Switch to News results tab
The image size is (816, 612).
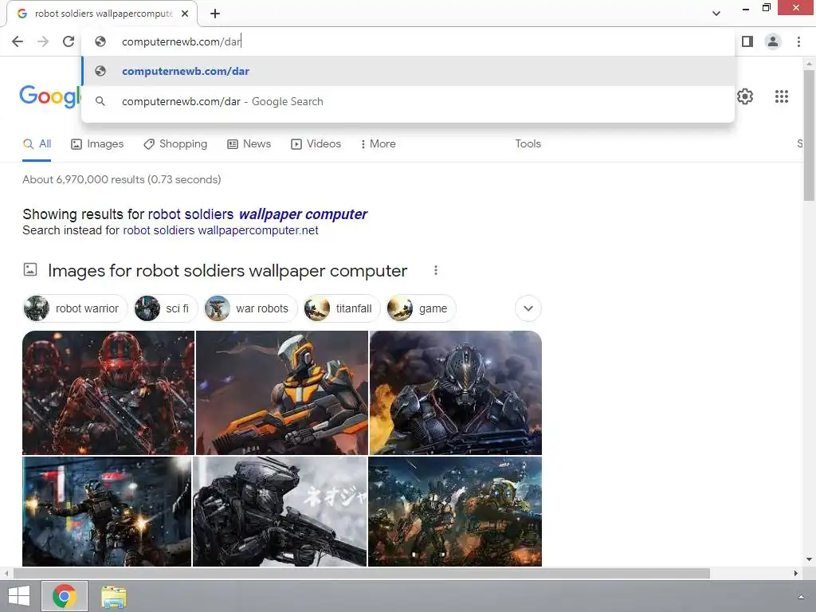pyautogui.click(x=249, y=144)
